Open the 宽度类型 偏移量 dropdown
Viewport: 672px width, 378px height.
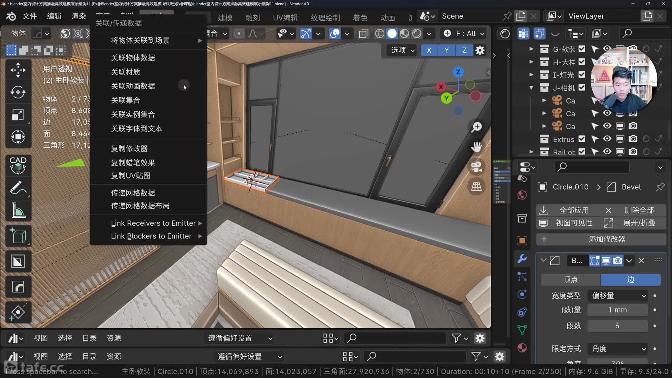618,296
